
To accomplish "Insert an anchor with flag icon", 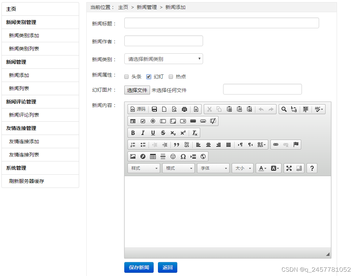I will tap(296, 145).
